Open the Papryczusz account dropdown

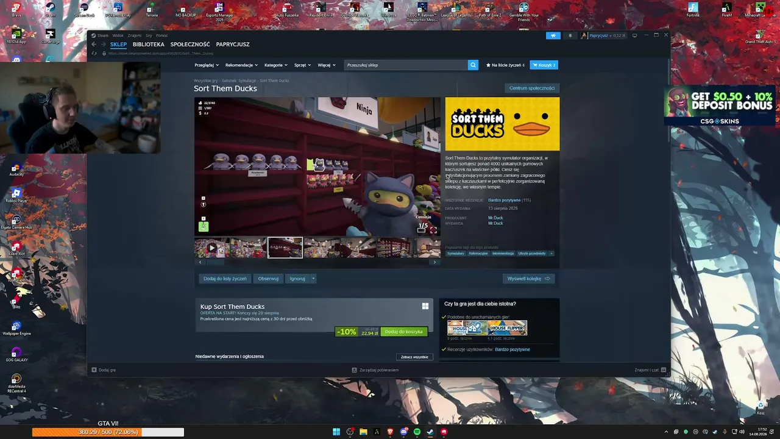(x=603, y=35)
